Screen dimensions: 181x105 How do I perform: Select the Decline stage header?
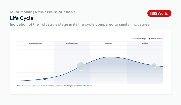[x=145, y=43]
